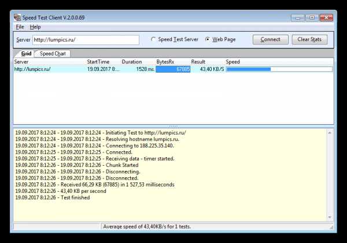
Task: Click the Result column header
Action: (198, 62)
